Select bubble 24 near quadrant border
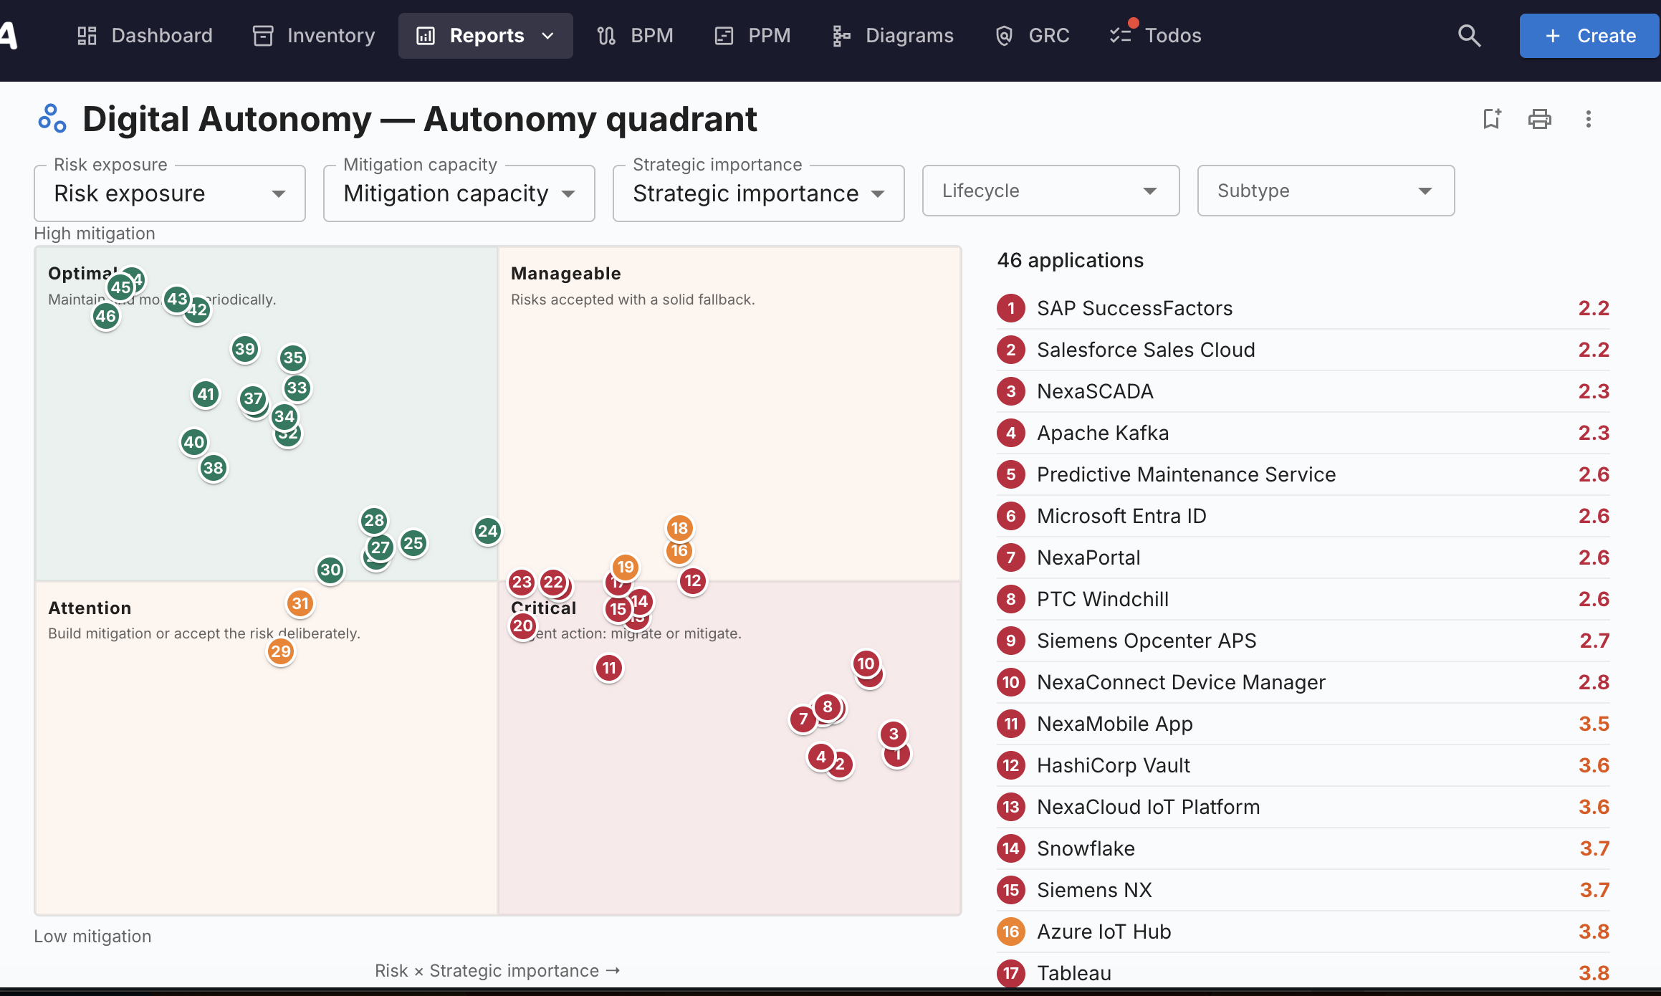Screen dimensions: 1661x996 pos(488,531)
